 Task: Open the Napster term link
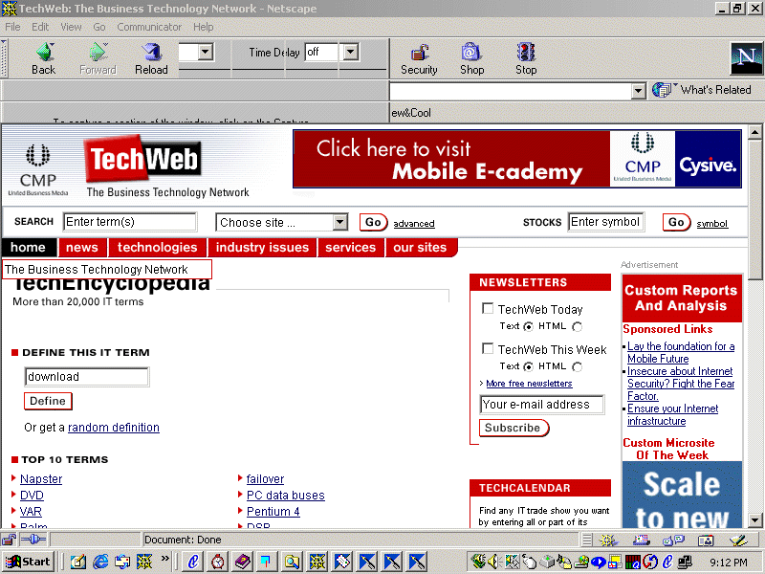(41, 479)
